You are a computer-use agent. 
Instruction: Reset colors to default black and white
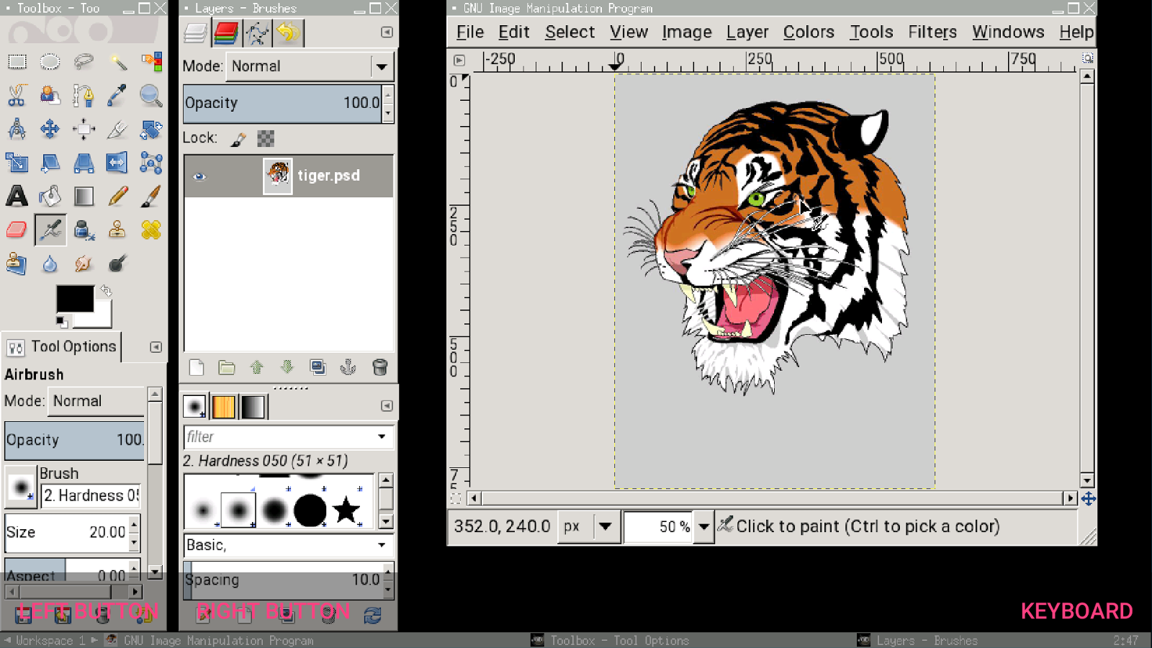coord(62,321)
